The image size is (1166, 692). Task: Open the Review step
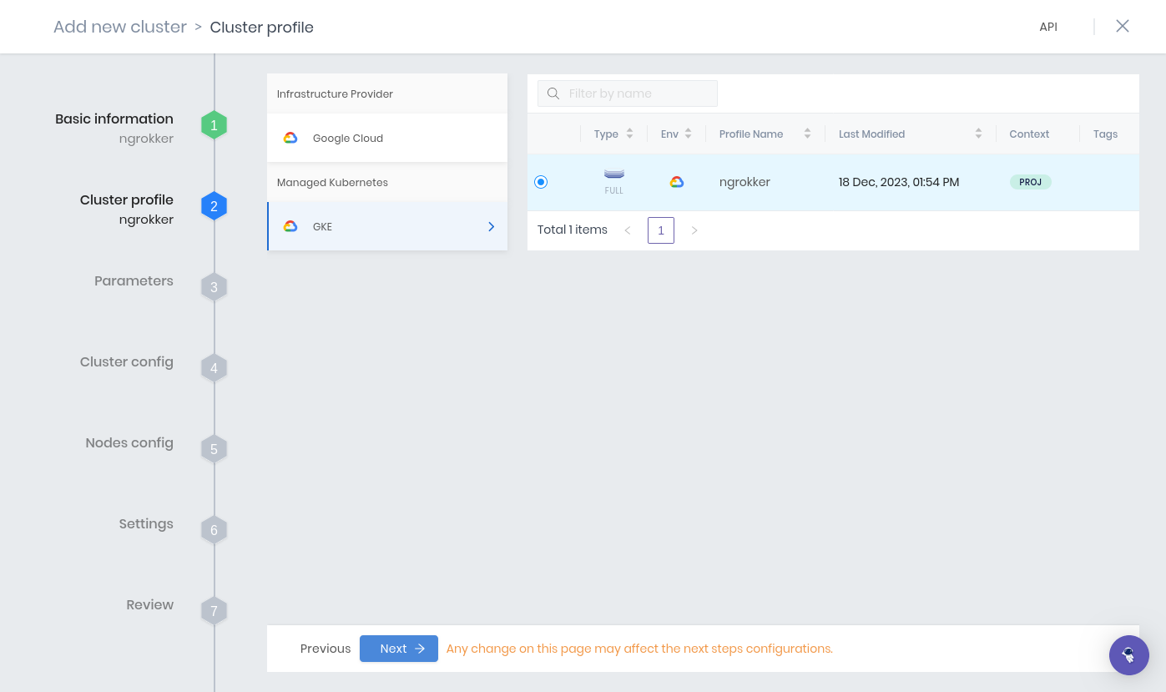[214, 610]
